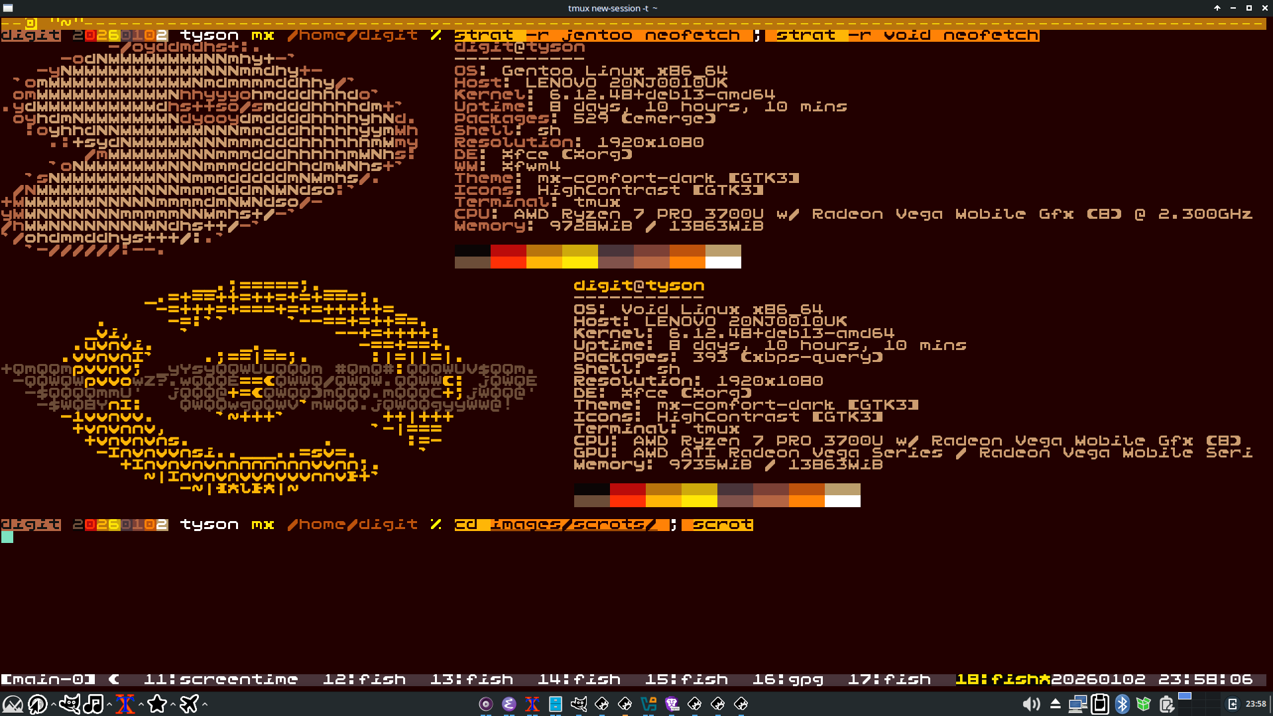Switch to the Emacs taskbar window
The width and height of the screenshot is (1273, 716).
point(509,704)
